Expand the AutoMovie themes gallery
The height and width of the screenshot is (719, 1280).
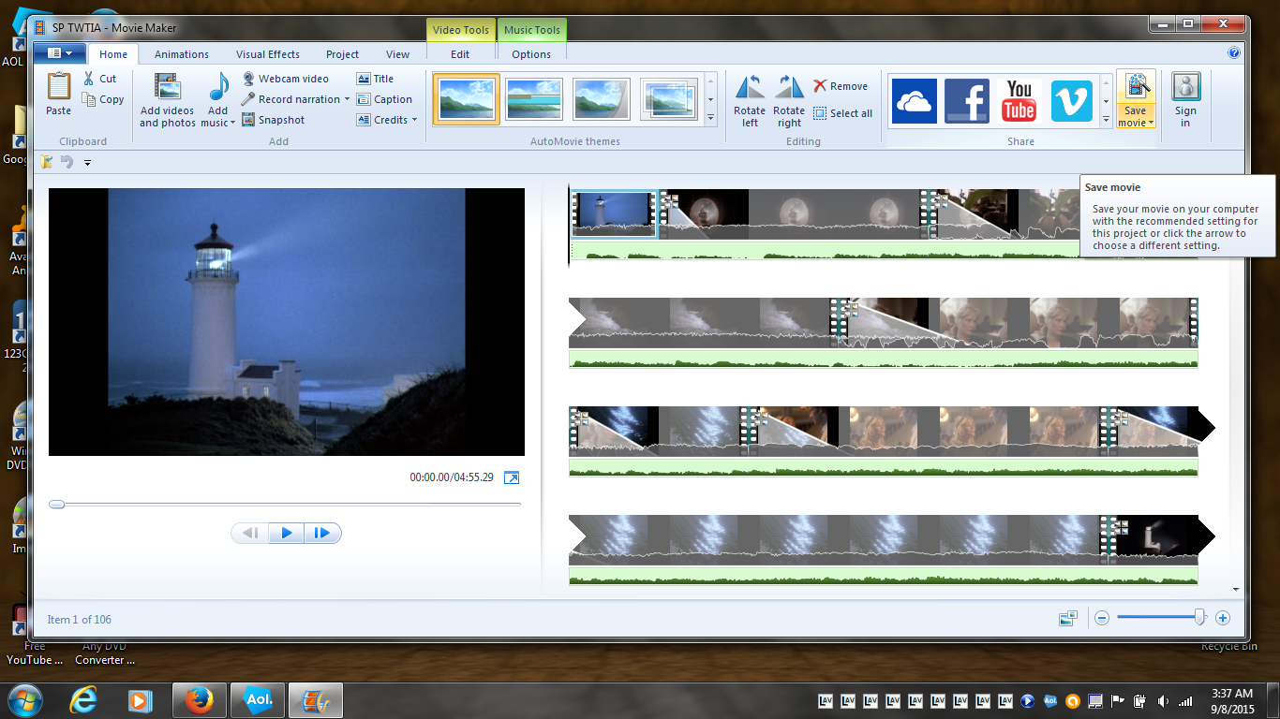click(710, 119)
